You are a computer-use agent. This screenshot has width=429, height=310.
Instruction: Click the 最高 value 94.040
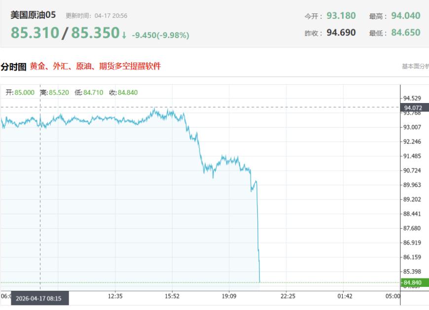coord(405,16)
